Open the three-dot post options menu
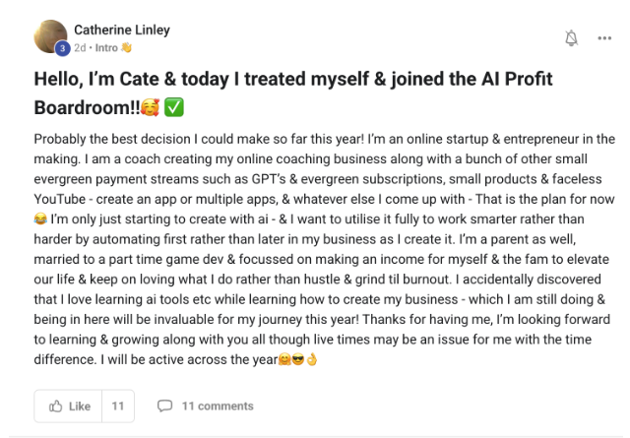Image resolution: width=630 pixels, height=438 pixels. coord(604,37)
